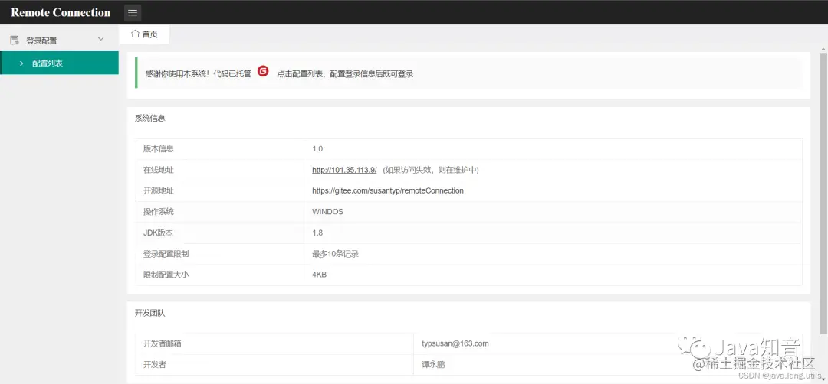Image resolution: width=828 pixels, height=384 pixels.
Task: Click the 开源地址 label cell
Action: click(220, 190)
